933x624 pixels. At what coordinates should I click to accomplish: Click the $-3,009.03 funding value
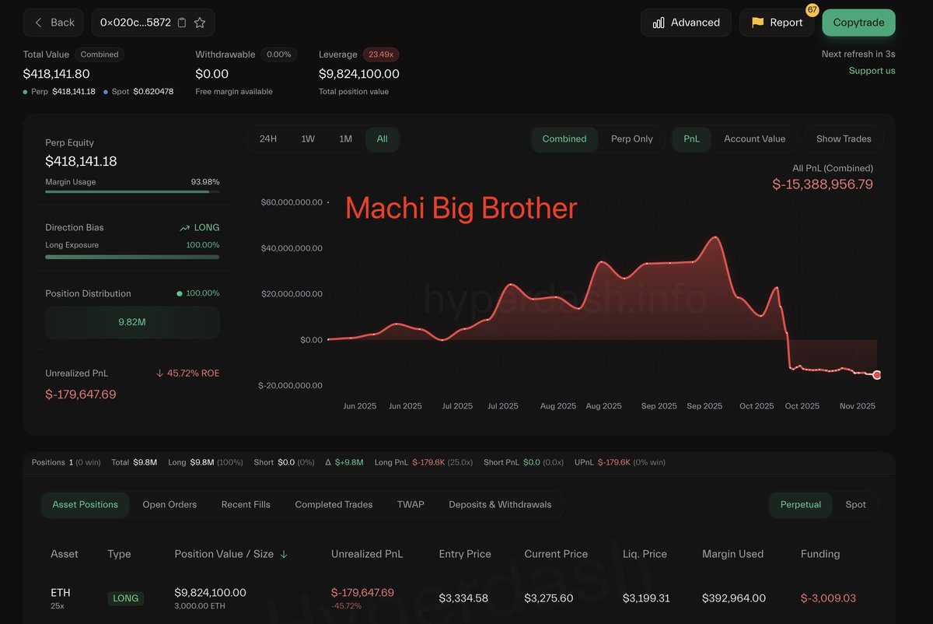pos(828,598)
